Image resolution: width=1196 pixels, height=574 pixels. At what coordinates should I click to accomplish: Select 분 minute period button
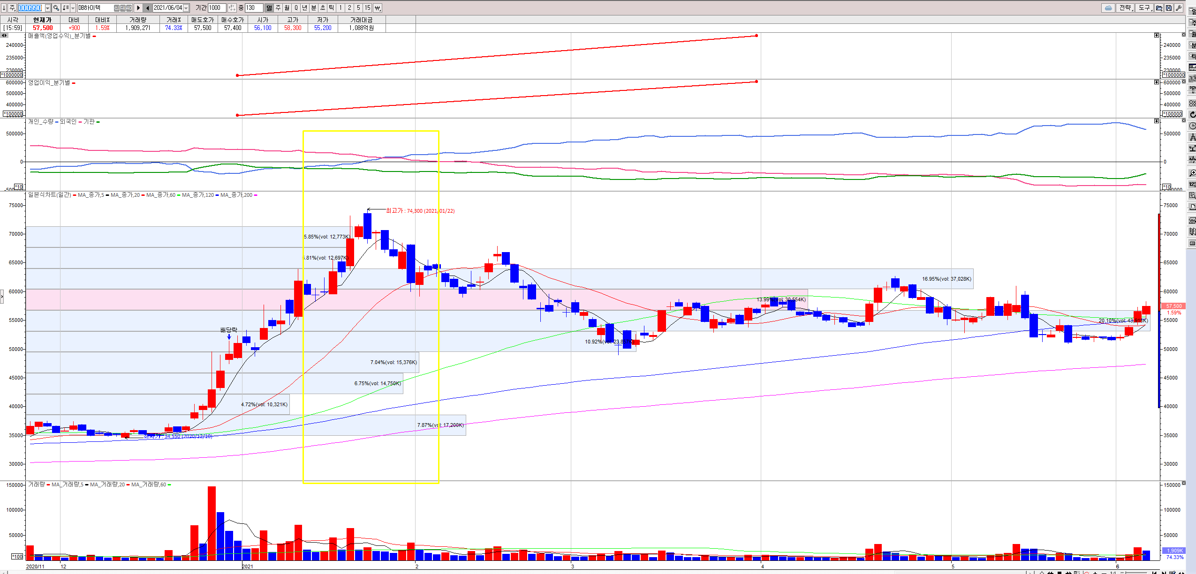coord(313,8)
